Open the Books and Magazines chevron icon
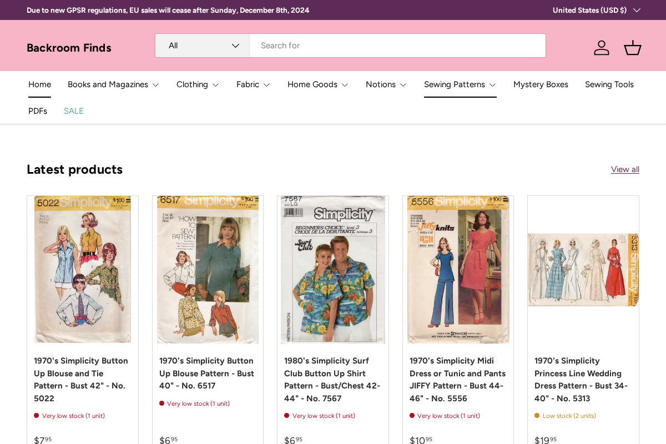The image size is (666, 444). (155, 84)
